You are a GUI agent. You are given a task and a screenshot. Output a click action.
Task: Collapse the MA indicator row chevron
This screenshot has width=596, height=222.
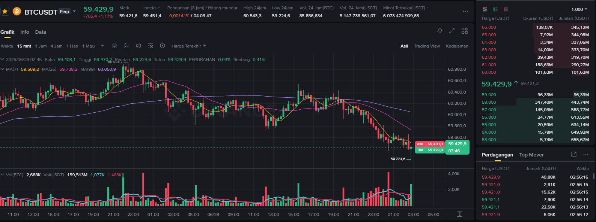click(x=2, y=69)
